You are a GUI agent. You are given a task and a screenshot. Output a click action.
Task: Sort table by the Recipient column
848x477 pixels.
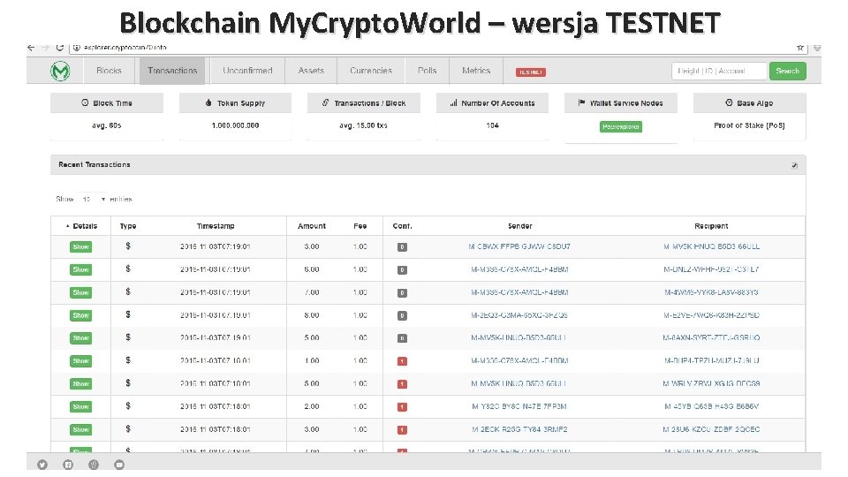[711, 226]
